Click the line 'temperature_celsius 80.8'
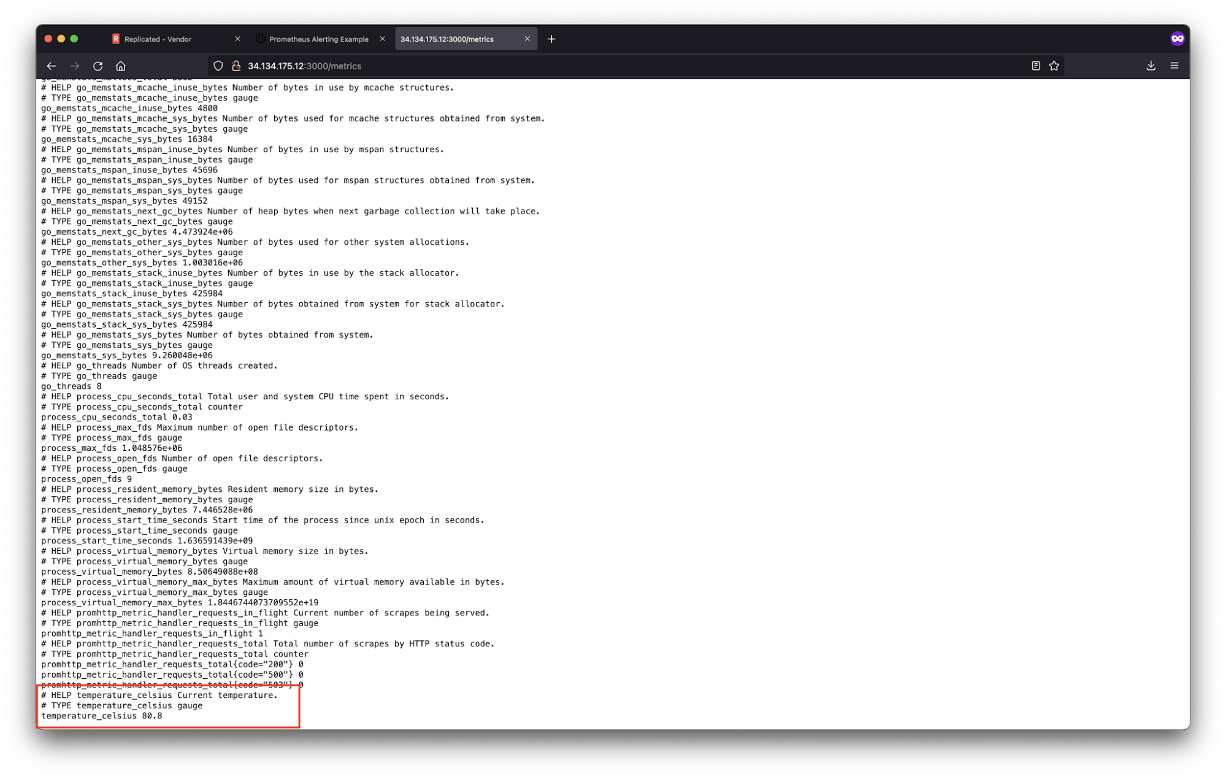Viewport: 1226px width, 777px height. (x=102, y=716)
